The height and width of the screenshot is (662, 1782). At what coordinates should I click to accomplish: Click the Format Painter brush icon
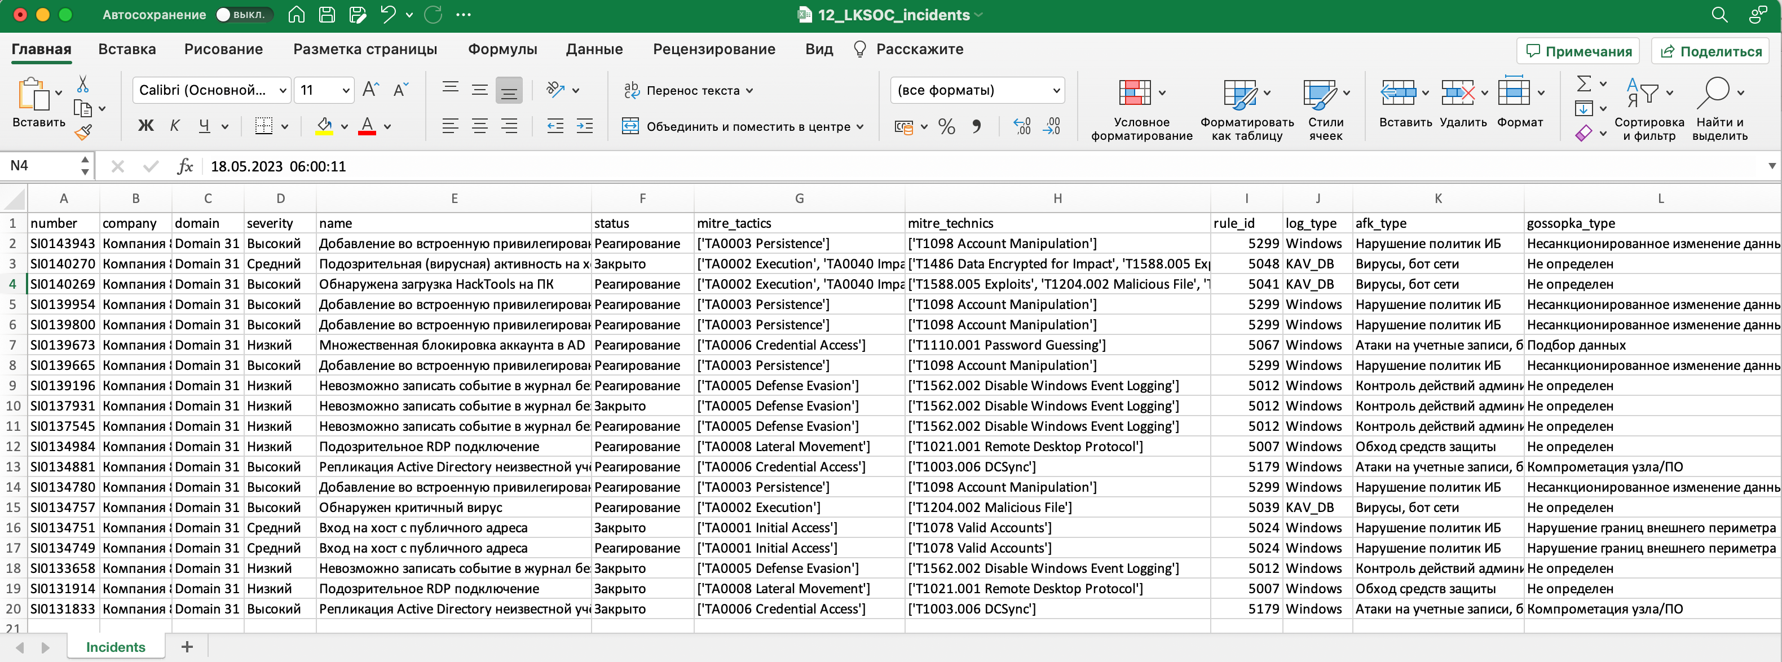coord(83,132)
